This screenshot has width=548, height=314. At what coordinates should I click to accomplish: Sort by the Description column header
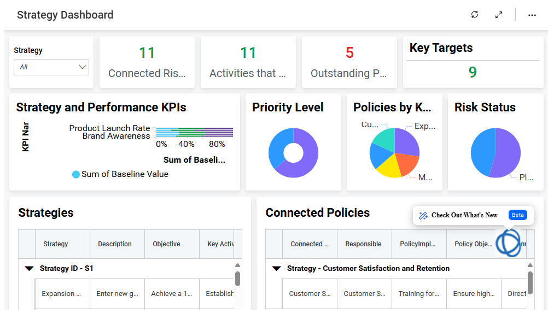115,244
